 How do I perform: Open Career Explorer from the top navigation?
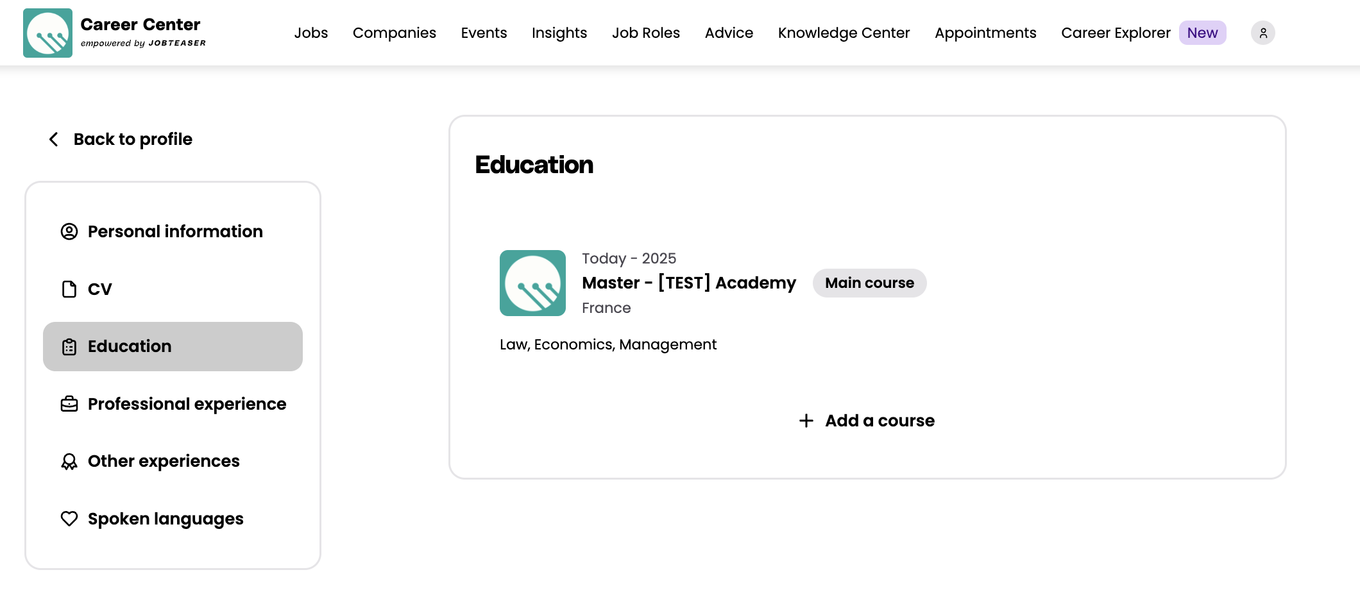[1116, 33]
